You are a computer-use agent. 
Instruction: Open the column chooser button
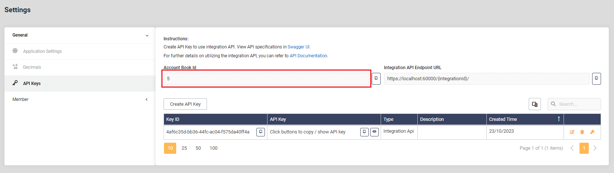click(x=535, y=104)
